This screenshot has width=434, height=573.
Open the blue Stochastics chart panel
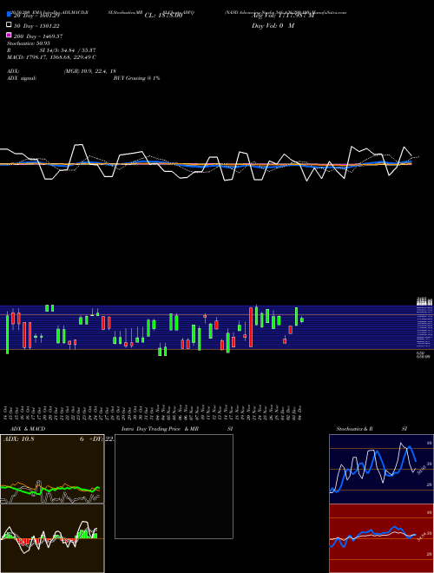(x=381, y=469)
